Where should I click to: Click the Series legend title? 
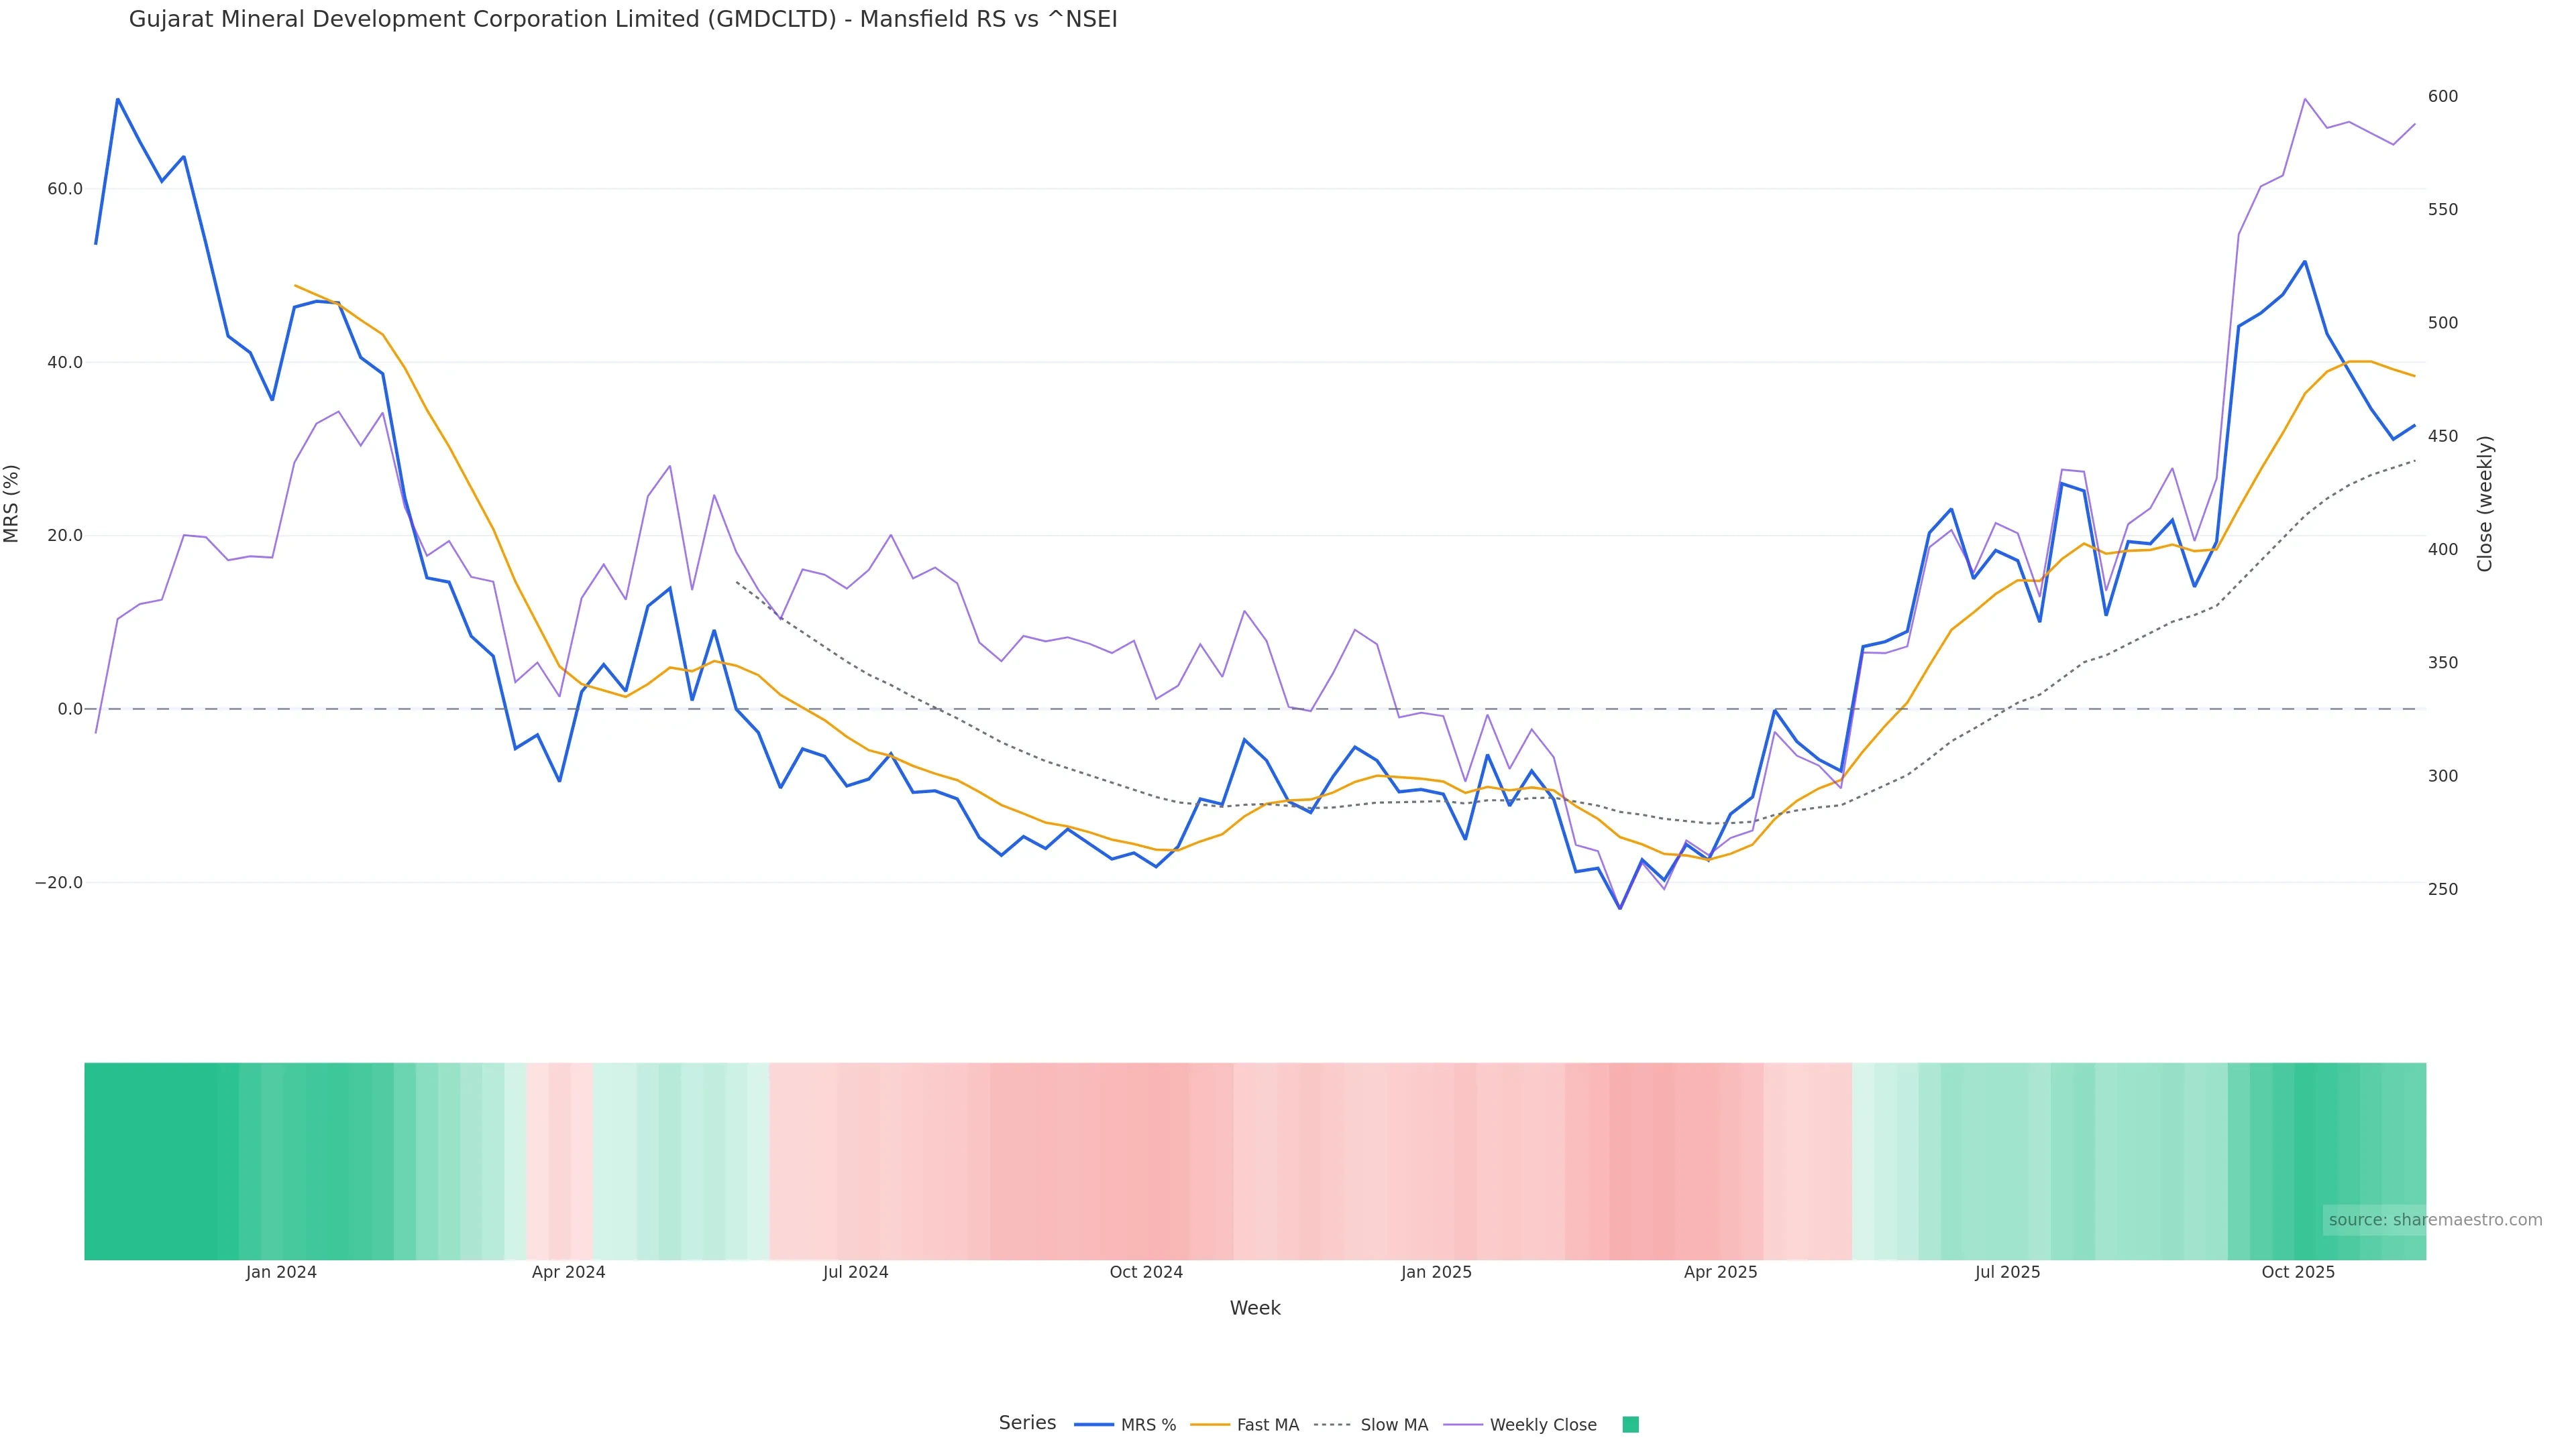click(1027, 1423)
